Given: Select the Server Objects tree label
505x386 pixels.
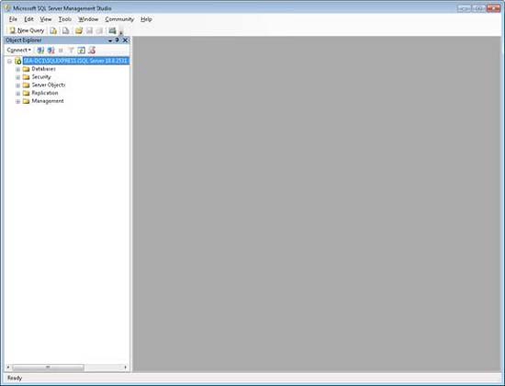Looking at the screenshot, I should point(49,85).
